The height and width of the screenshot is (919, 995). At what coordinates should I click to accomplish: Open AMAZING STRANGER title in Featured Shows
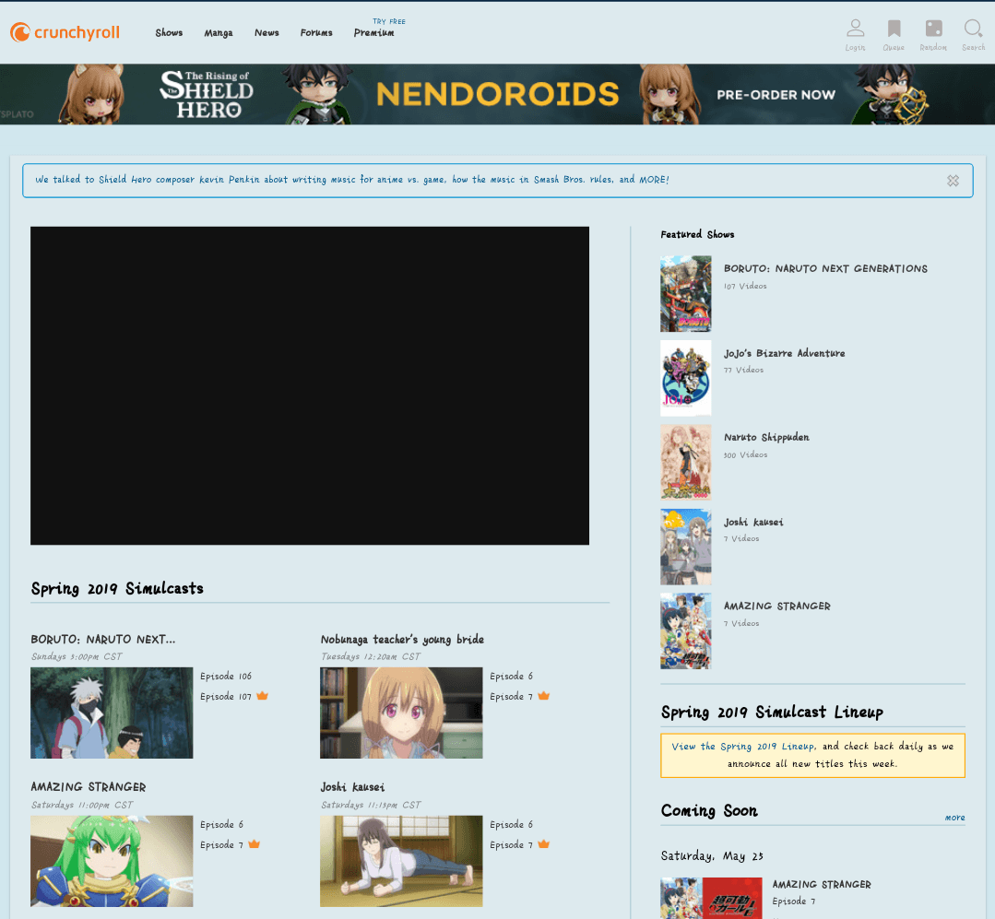[776, 607]
